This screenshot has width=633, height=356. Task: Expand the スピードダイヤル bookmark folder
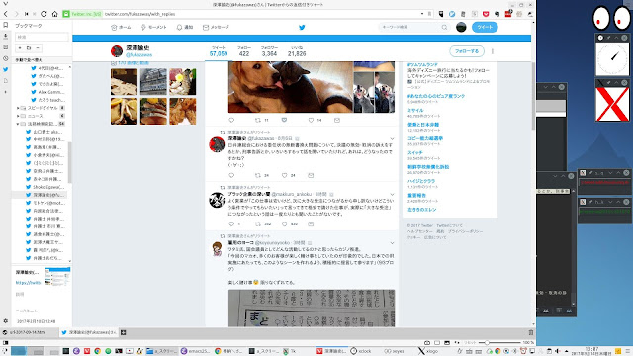point(18,108)
